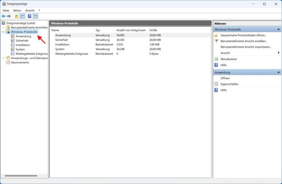Click the Windows-Protokolle actions section header

click(247, 29)
